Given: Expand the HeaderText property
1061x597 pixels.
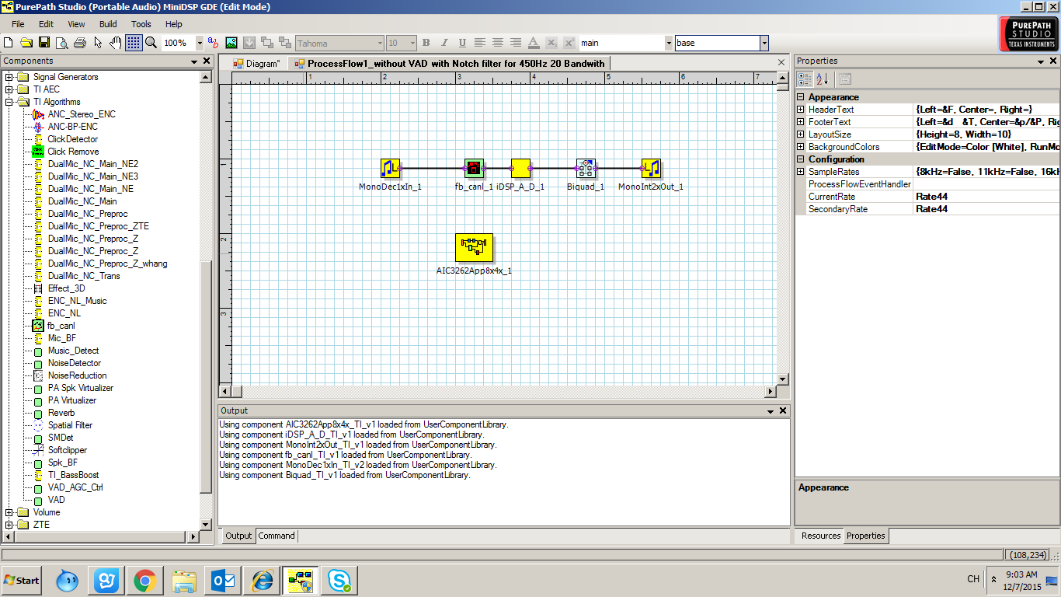Looking at the screenshot, I should pos(801,110).
